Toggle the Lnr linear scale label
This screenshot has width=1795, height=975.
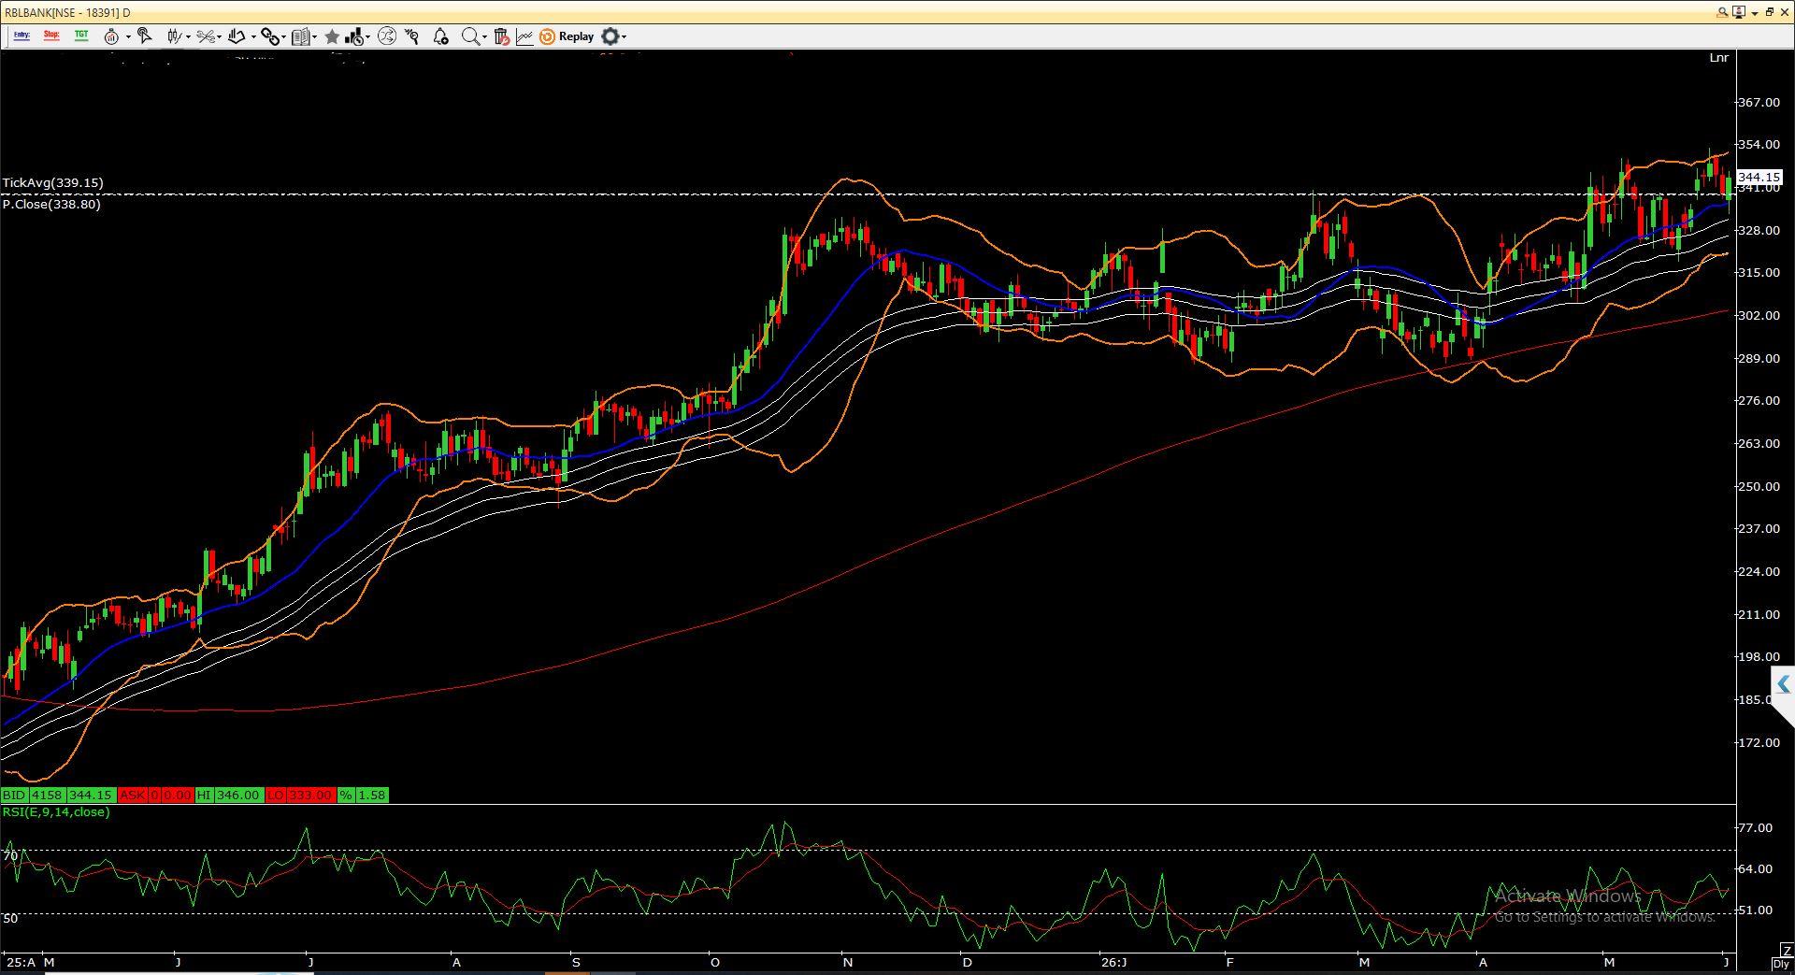tap(1718, 58)
